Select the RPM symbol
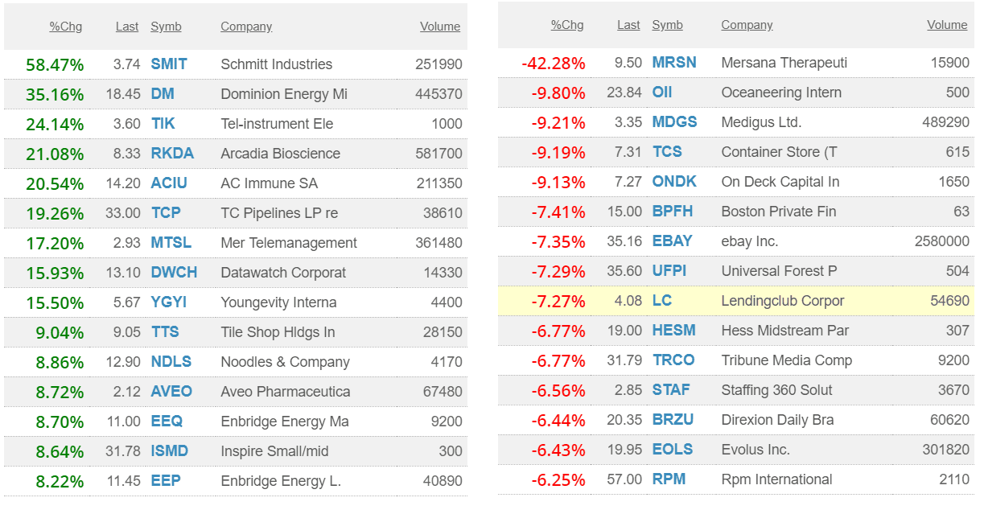This screenshot has width=984, height=510. tap(669, 479)
